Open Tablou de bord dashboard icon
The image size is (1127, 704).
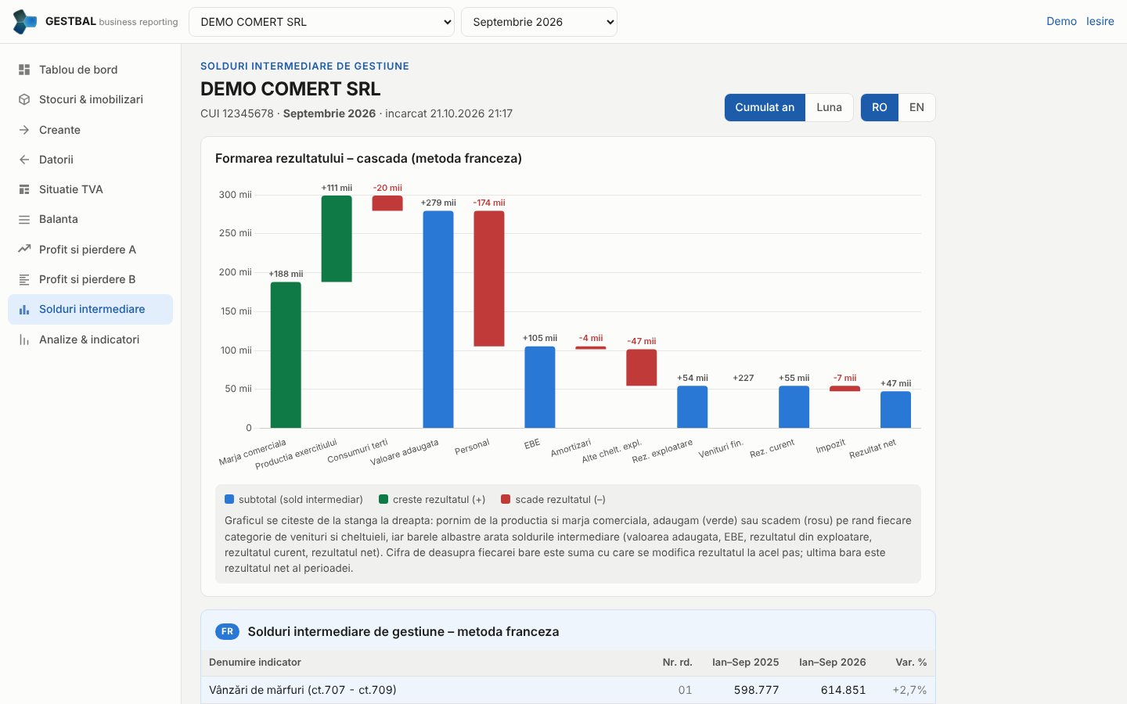[24, 70]
